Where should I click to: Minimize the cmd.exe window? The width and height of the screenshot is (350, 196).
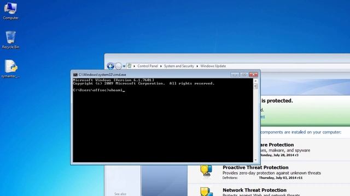[235, 75]
